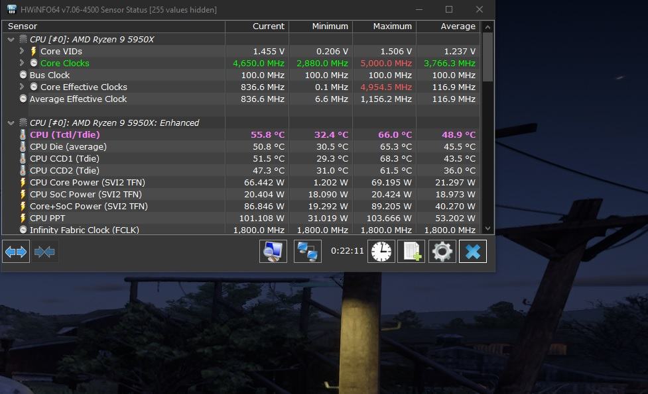This screenshot has width=648, height=394.
Task: Open the remote network computers icon
Action: (x=308, y=251)
